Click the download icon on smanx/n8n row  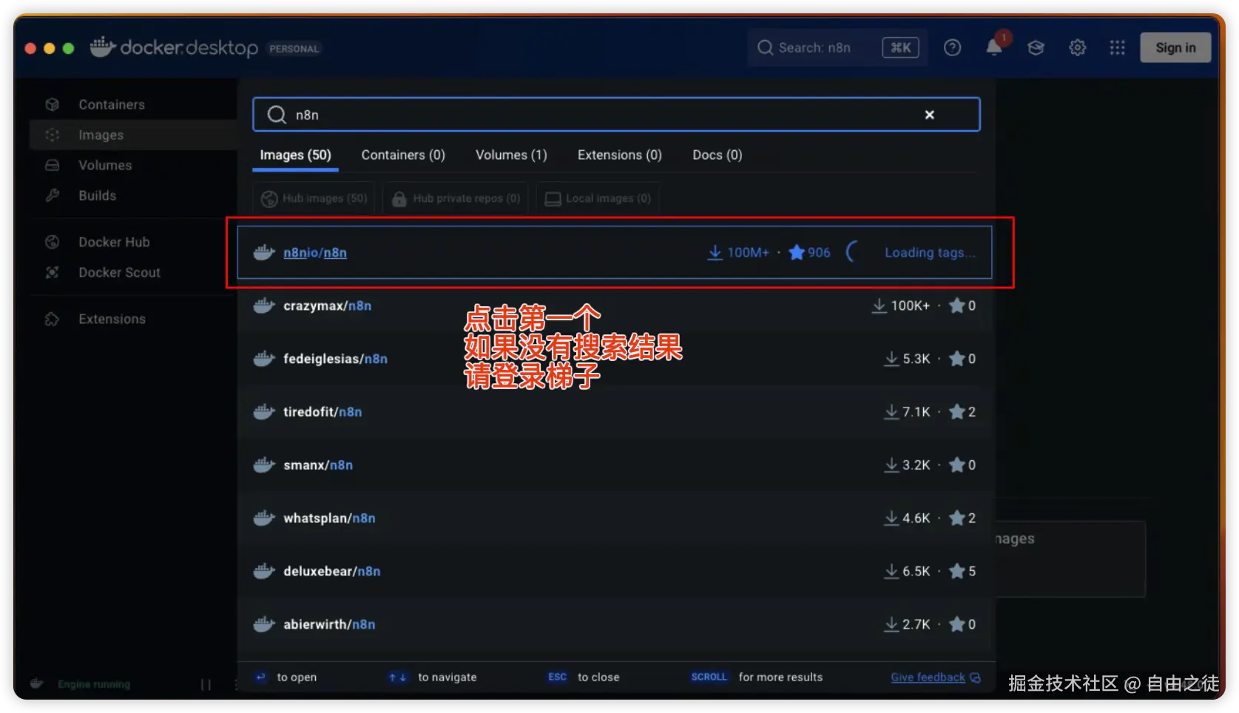click(x=891, y=465)
